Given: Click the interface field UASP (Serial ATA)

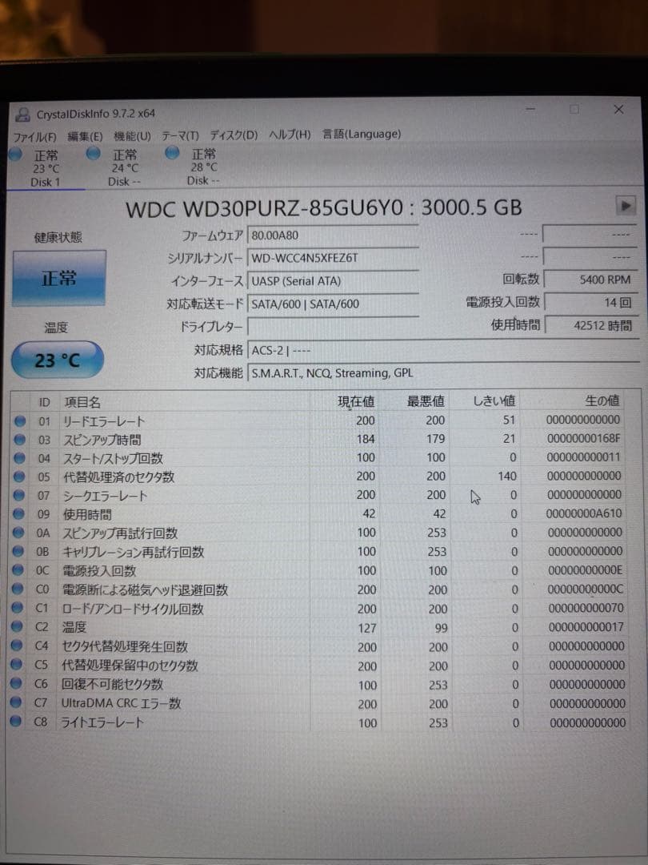Looking at the screenshot, I should pos(333,281).
